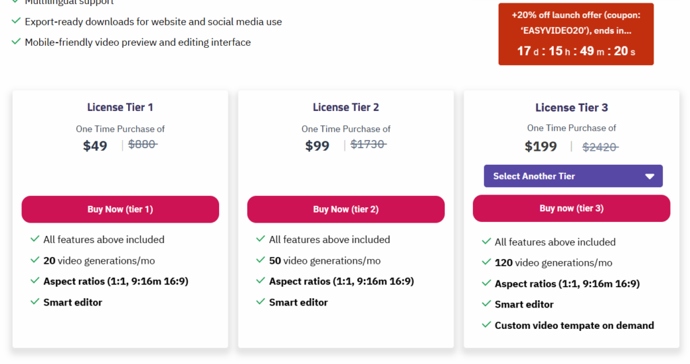
Task: Click the checkmark beside Export-ready downloads
Action: [16, 21]
